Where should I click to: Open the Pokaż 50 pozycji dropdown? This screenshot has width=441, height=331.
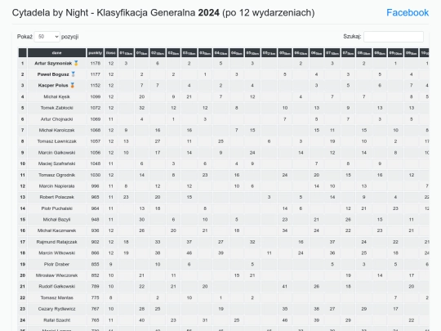pos(47,37)
